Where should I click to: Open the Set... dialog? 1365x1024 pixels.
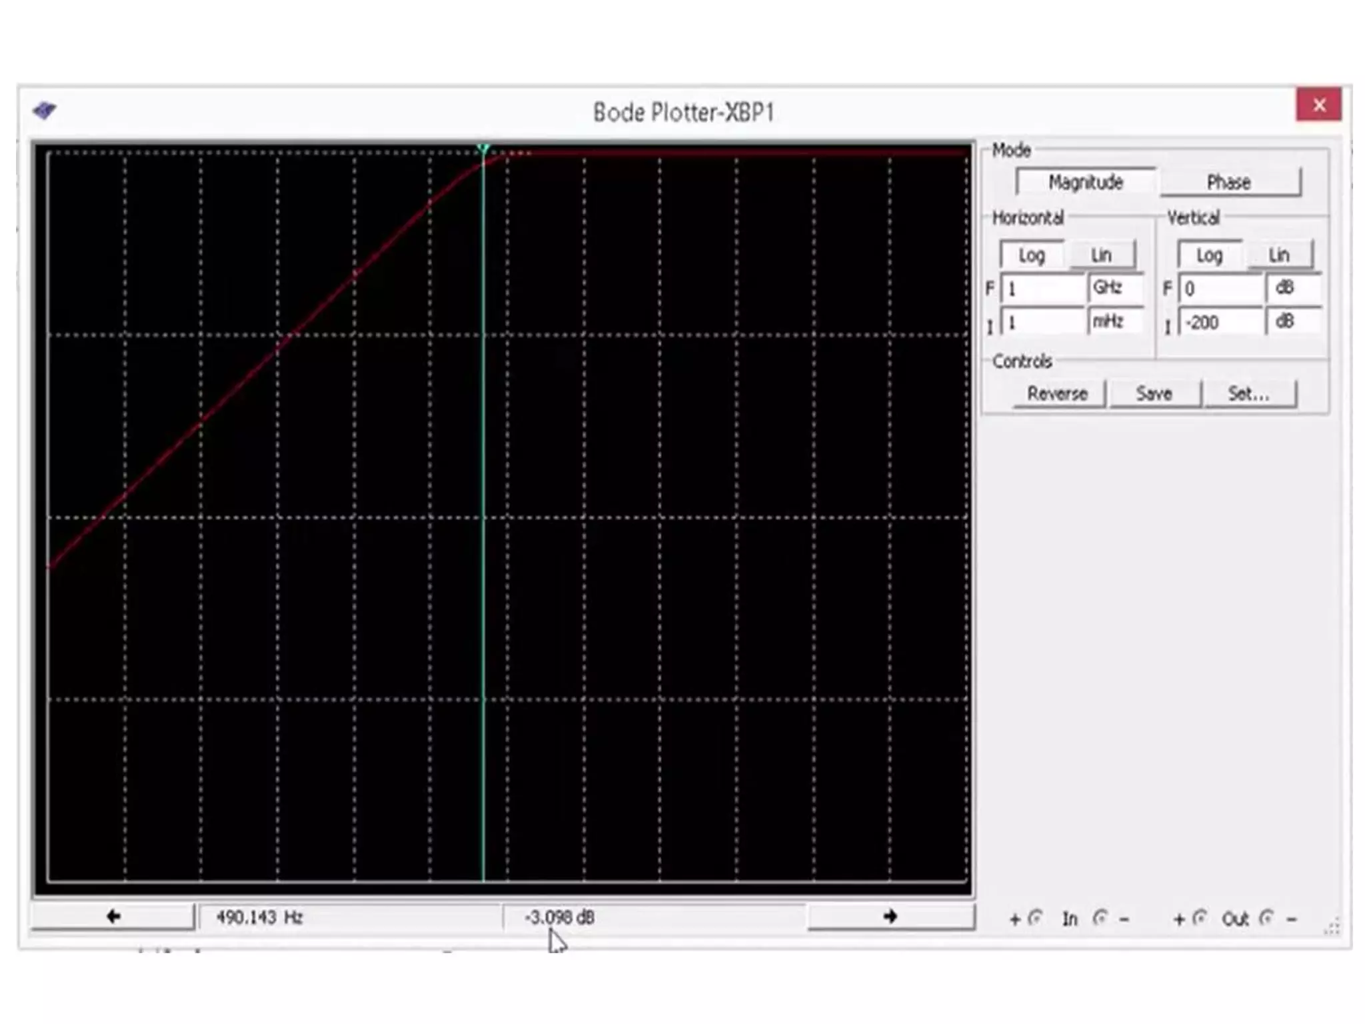click(1249, 394)
